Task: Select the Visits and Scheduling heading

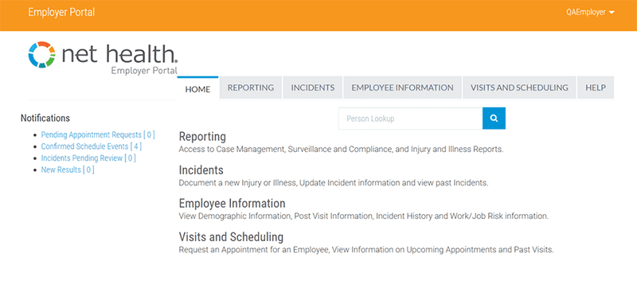Action: tap(231, 236)
